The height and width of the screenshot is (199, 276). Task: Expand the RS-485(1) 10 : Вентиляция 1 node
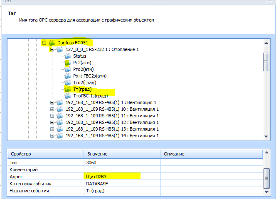click(x=52, y=109)
